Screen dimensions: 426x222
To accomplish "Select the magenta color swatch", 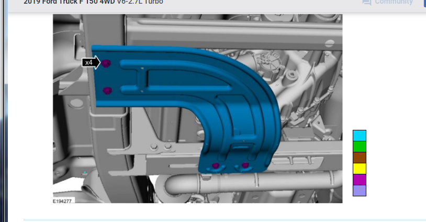I will [x=360, y=180].
